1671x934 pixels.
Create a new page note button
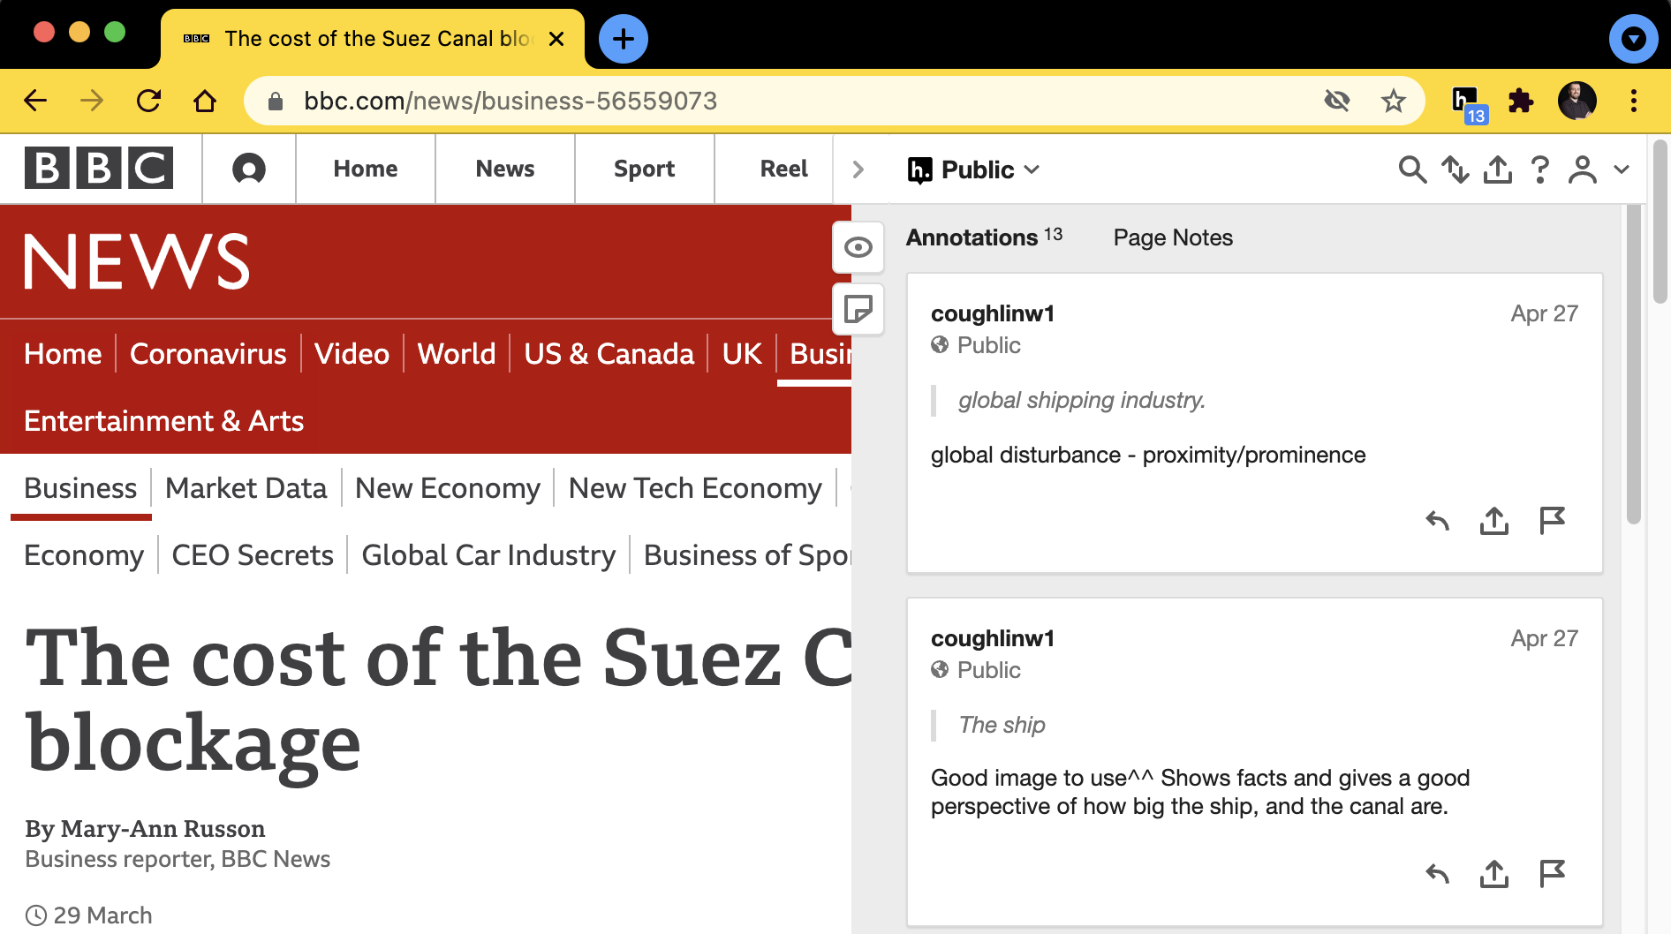pyautogui.click(x=858, y=309)
